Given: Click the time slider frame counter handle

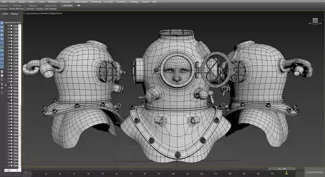Looking at the screenshot, I should click(x=282, y=169).
